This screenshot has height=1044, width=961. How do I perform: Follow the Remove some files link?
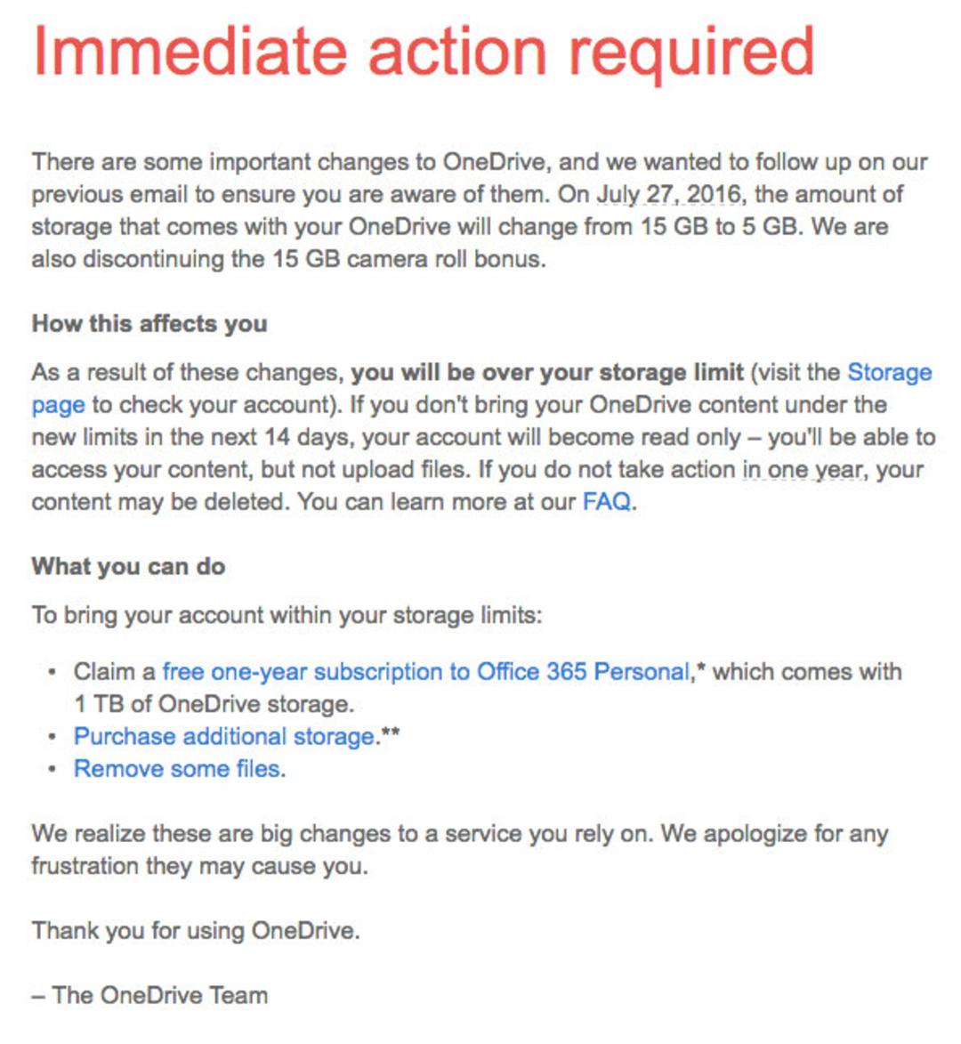[x=177, y=769]
